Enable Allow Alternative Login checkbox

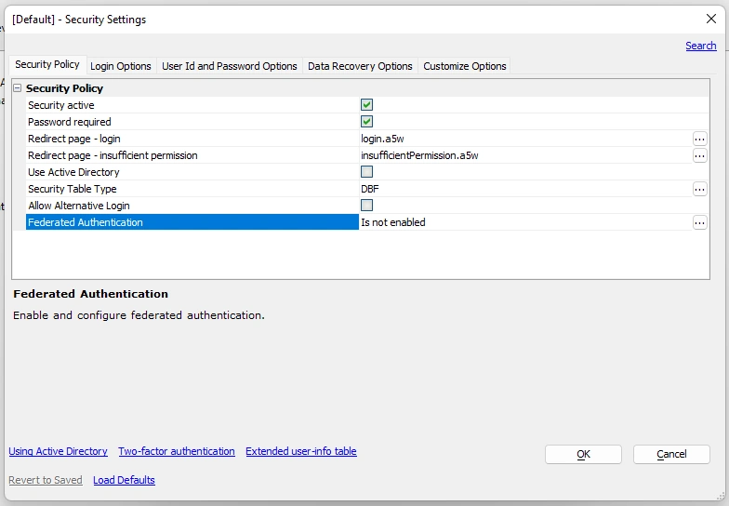point(366,205)
